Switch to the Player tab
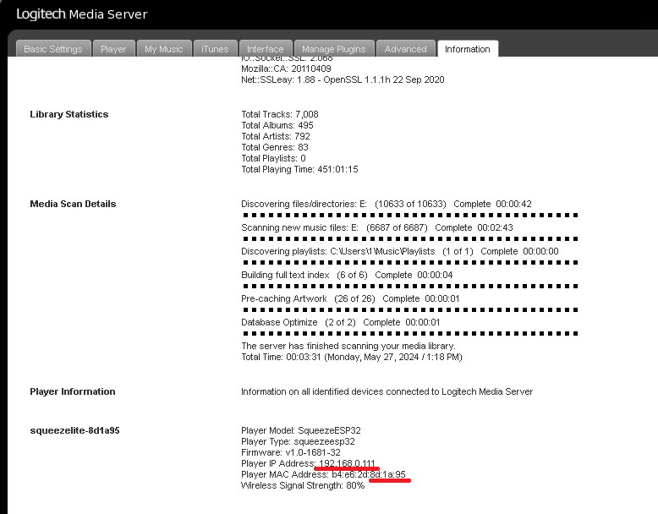The height and width of the screenshot is (514, 658). pyautogui.click(x=113, y=49)
